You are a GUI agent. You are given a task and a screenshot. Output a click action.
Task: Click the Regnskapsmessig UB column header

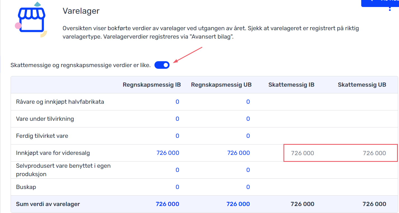(221, 85)
